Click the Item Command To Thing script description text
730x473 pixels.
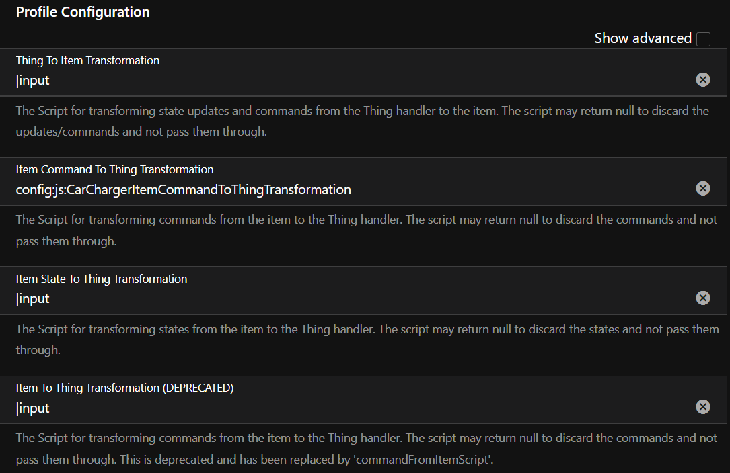pyautogui.click(x=367, y=230)
